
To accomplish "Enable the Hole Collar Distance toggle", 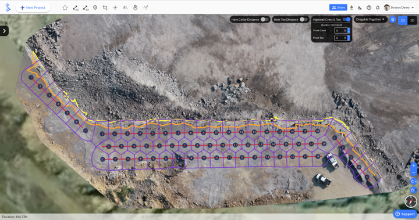I will click(x=265, y=20).
